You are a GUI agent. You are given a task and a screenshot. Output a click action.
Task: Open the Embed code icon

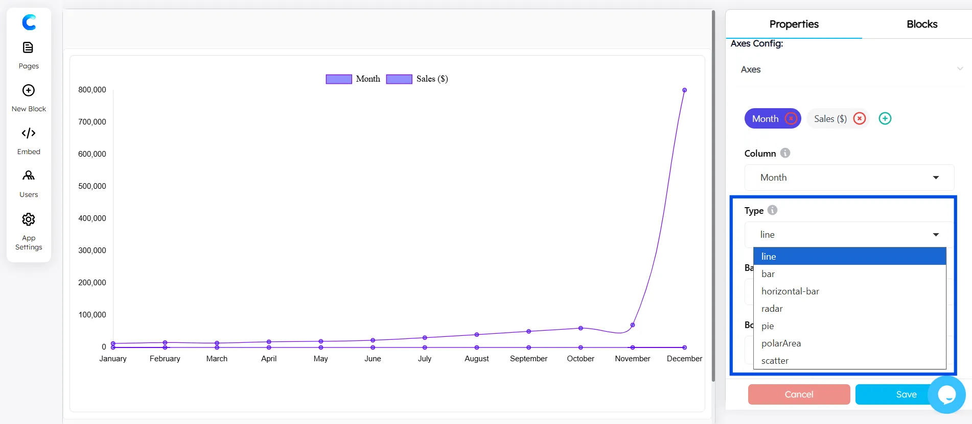[29, 134]
